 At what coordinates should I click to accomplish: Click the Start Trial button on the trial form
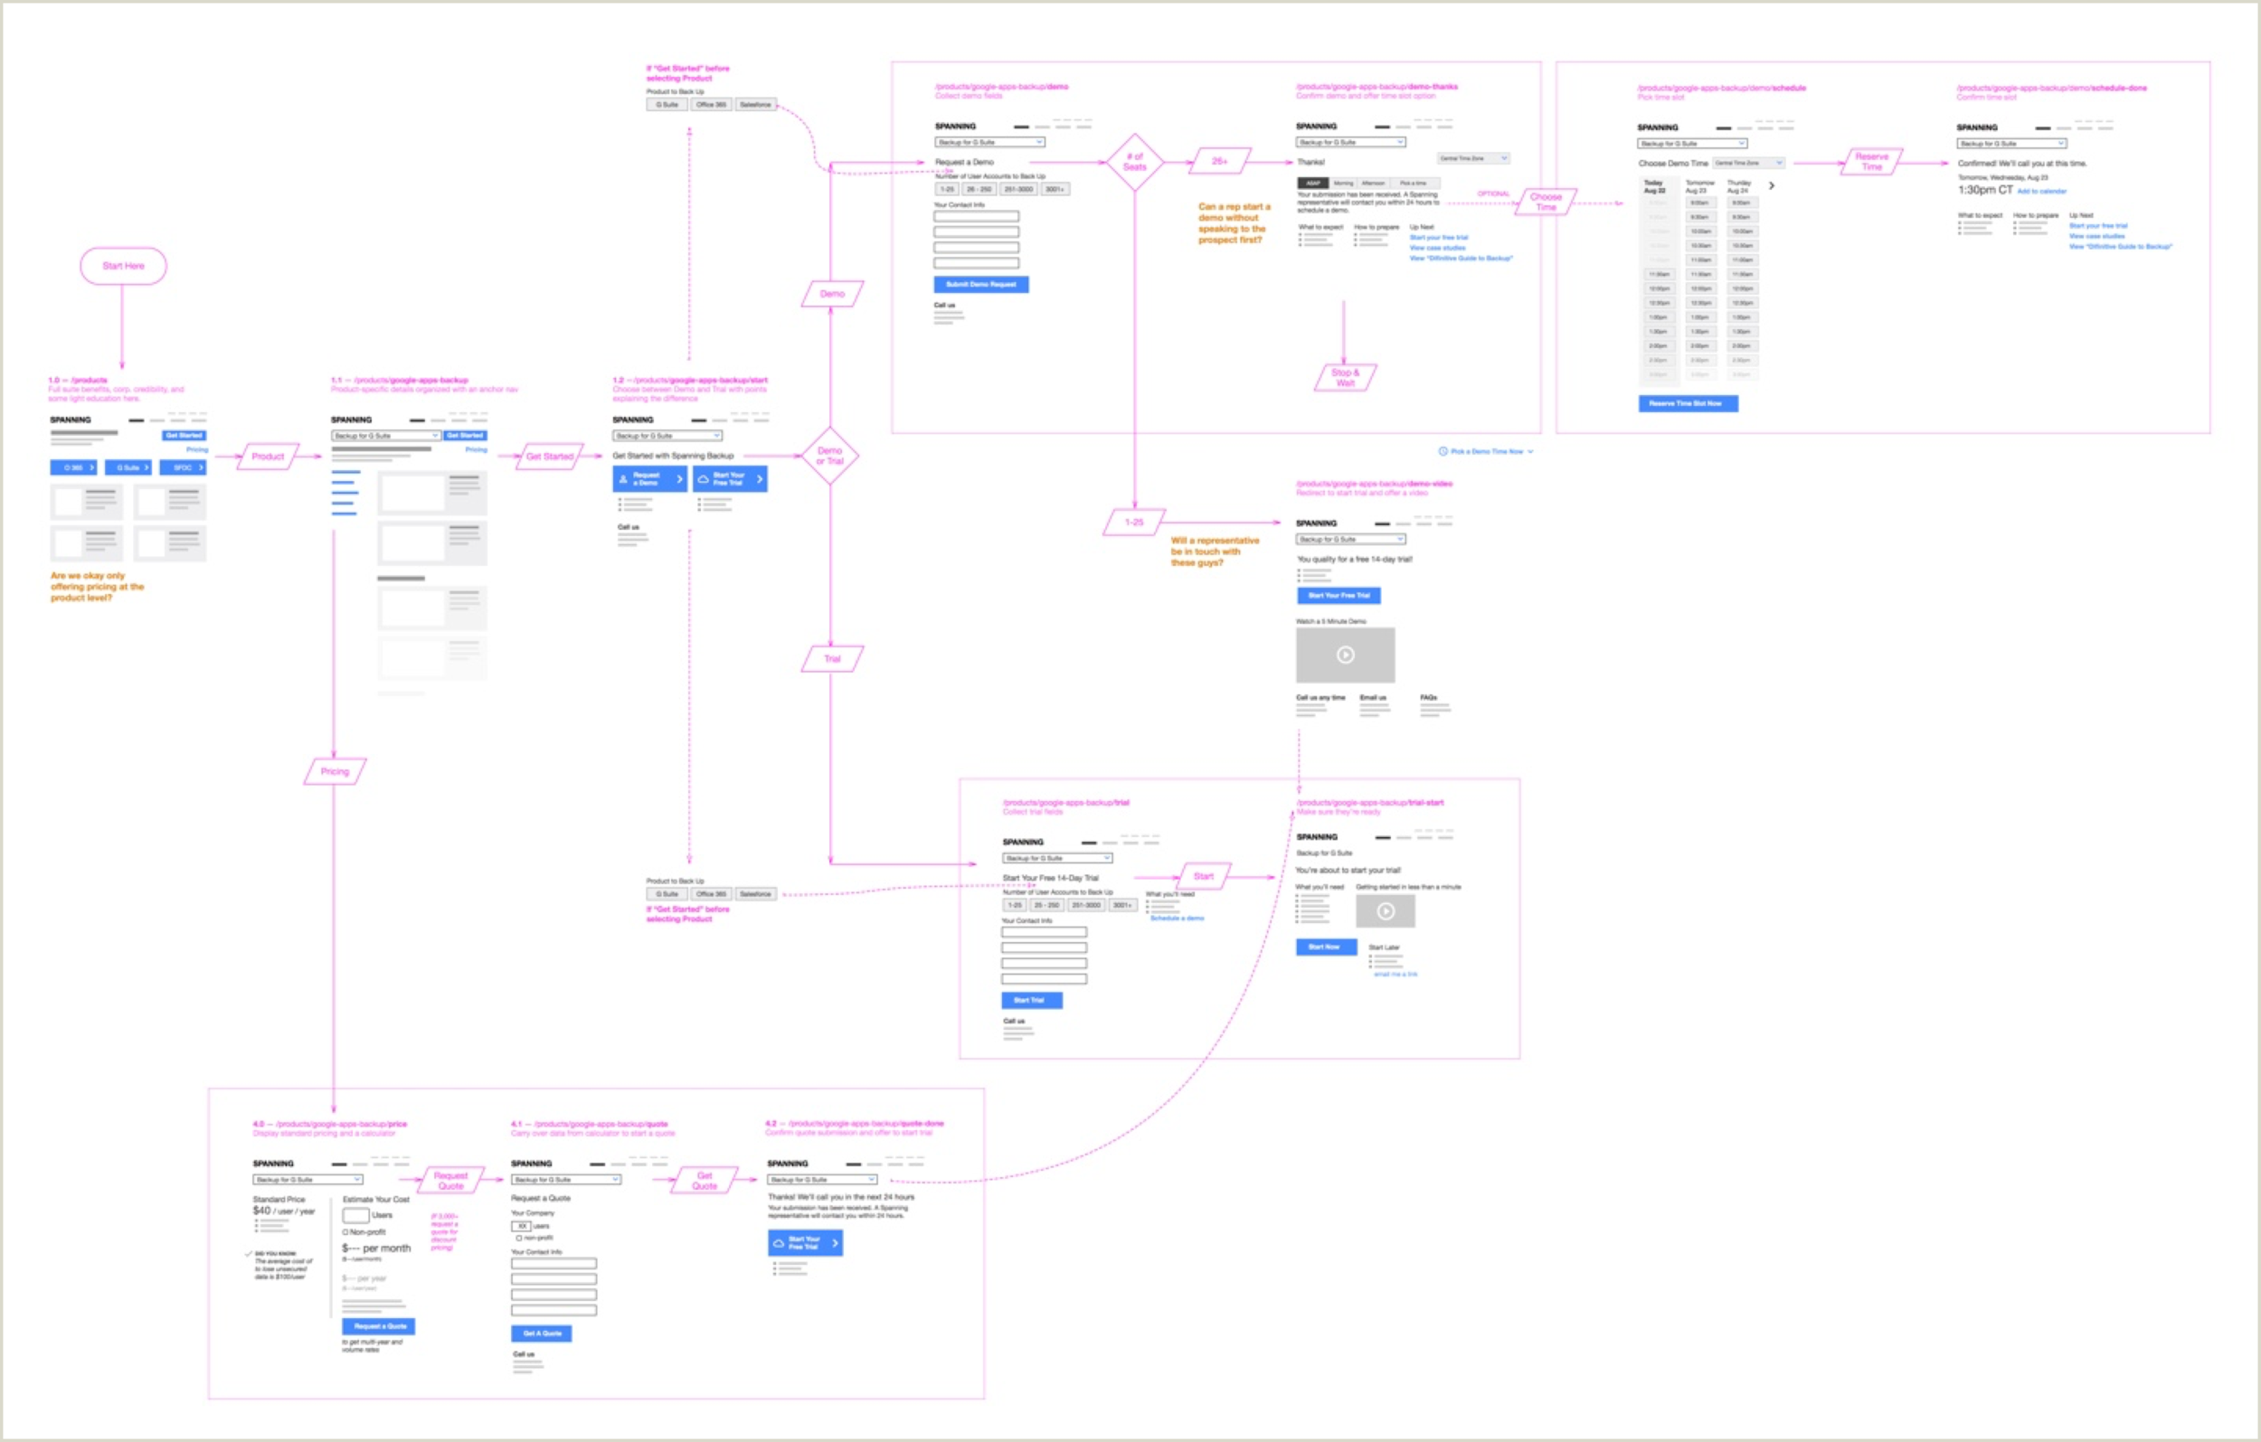[1032, 1001]
